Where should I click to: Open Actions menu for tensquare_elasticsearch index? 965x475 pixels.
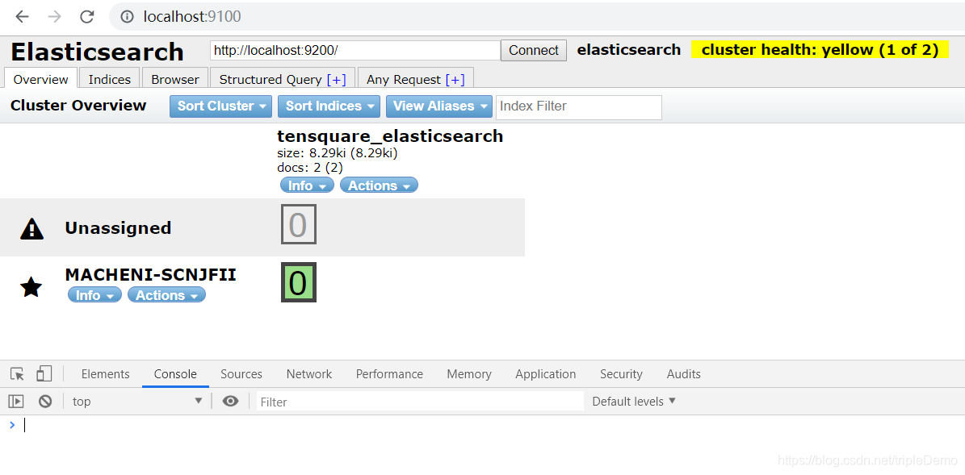click(x=379, y=185)
